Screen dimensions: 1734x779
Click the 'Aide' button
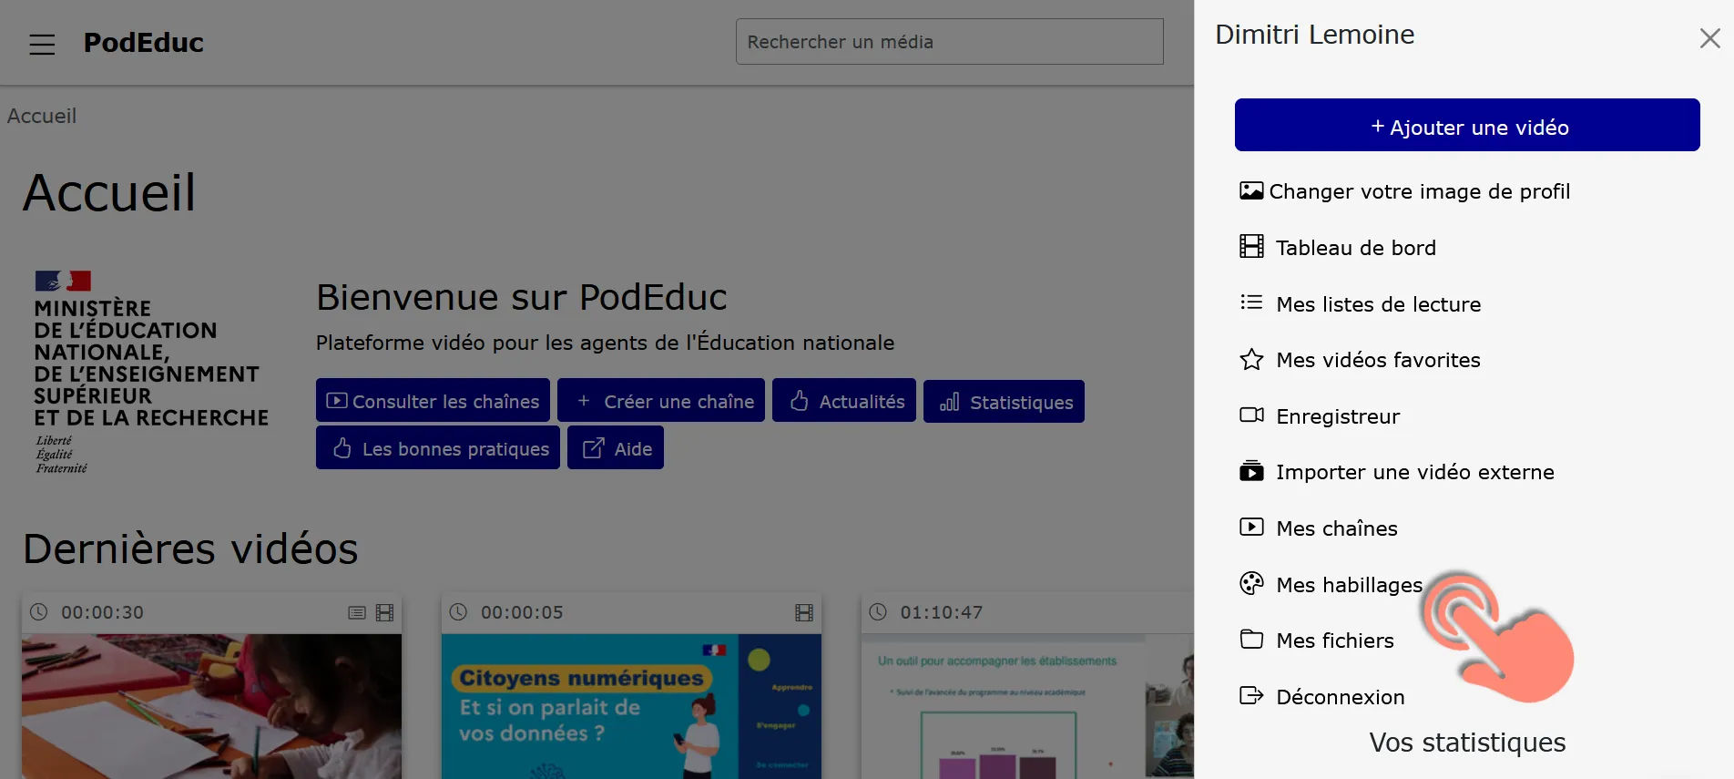(616, 448)
